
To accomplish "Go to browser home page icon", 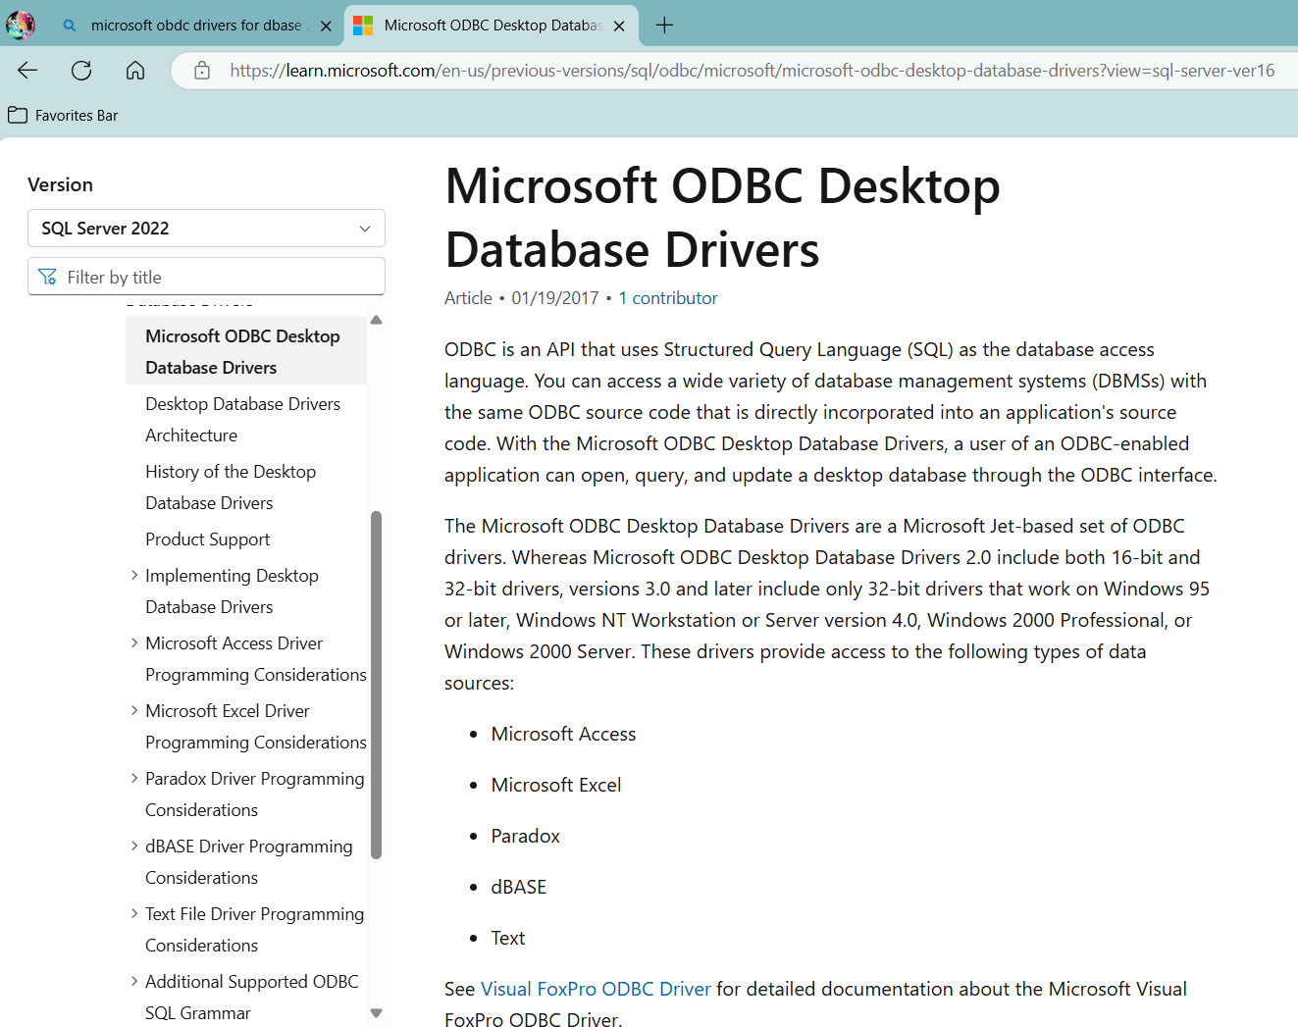I will point(135,70).
